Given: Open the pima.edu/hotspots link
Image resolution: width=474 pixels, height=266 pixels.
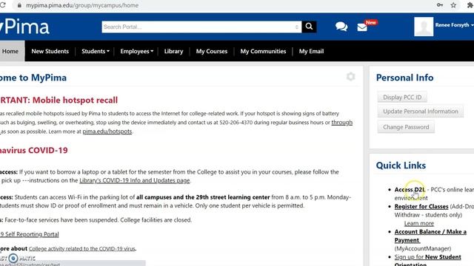Looking at the screenshot, I should tap(107, 132).
